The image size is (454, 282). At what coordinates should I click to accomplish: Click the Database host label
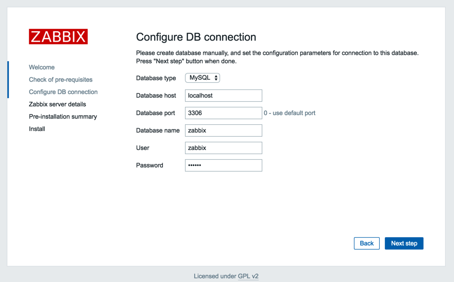point(156,96)
